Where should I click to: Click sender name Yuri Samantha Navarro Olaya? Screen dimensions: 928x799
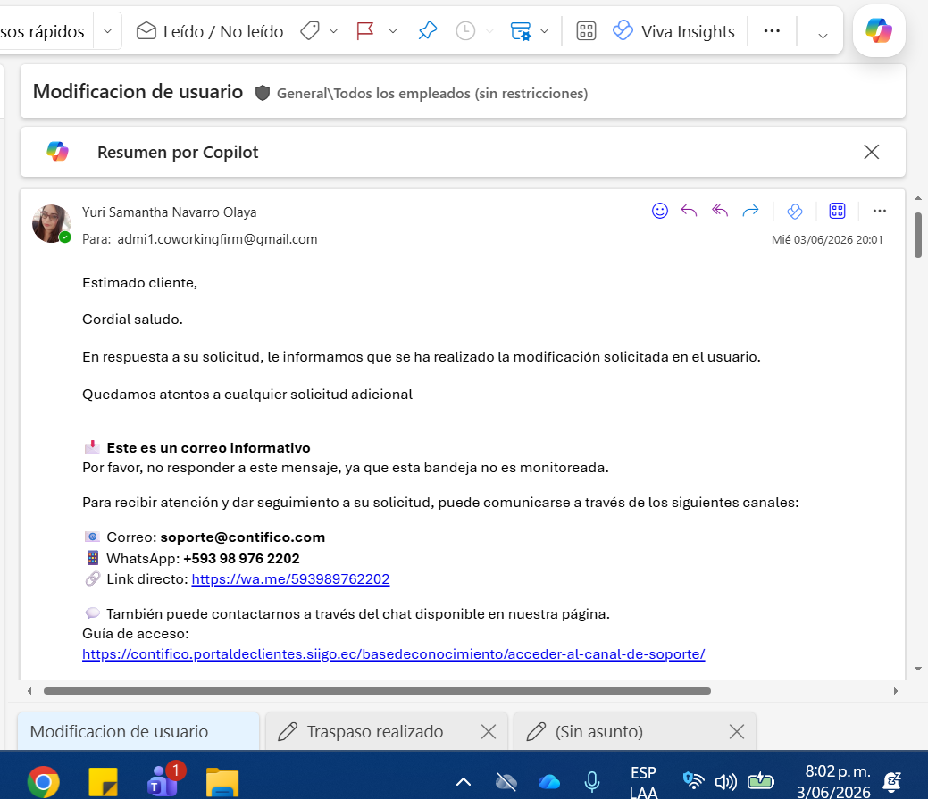(170, 212)
